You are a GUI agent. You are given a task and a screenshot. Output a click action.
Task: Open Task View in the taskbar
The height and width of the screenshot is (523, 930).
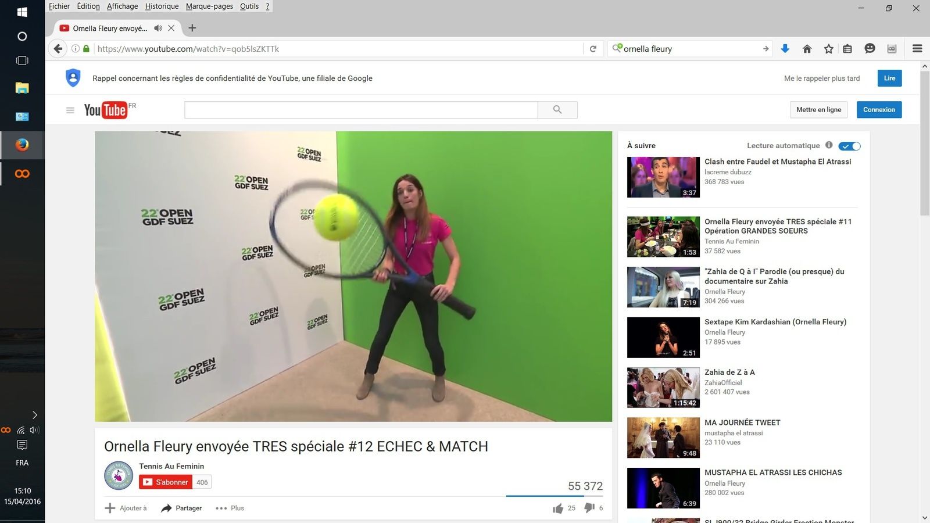coord(22,60)
